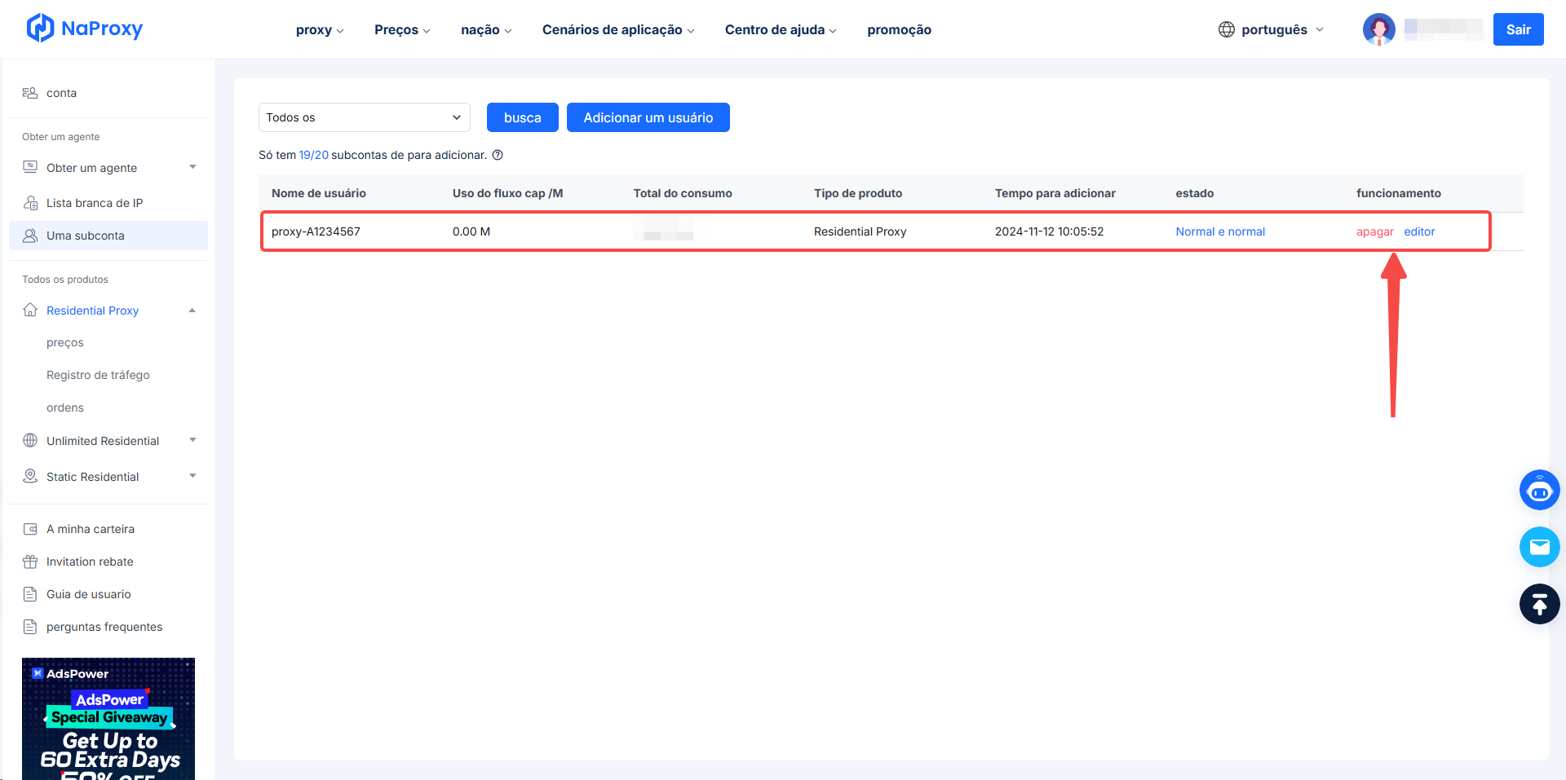
Task: Click the Tempo para adicionar column header
Action: pyautogui.click(x=1055, y=193)
